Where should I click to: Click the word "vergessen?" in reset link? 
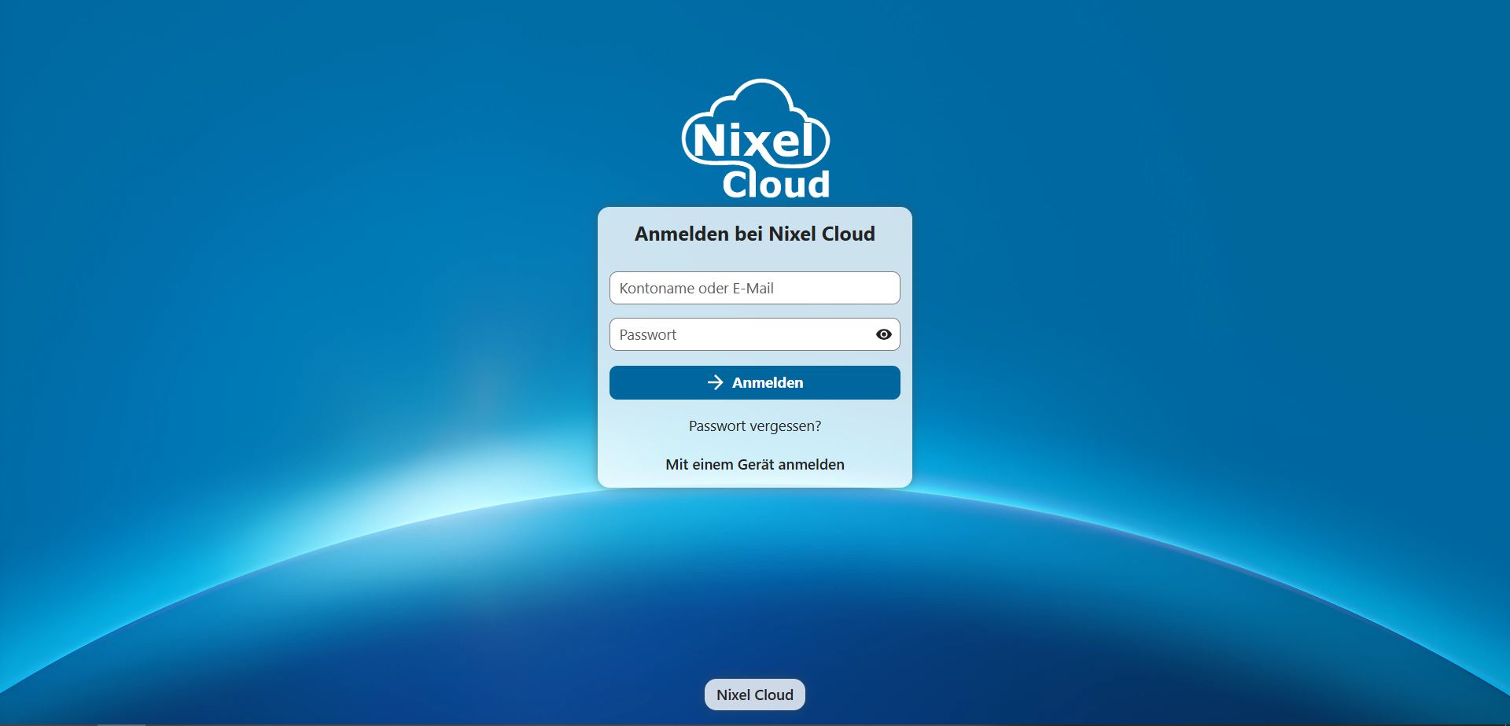click(x=785, y=426)
